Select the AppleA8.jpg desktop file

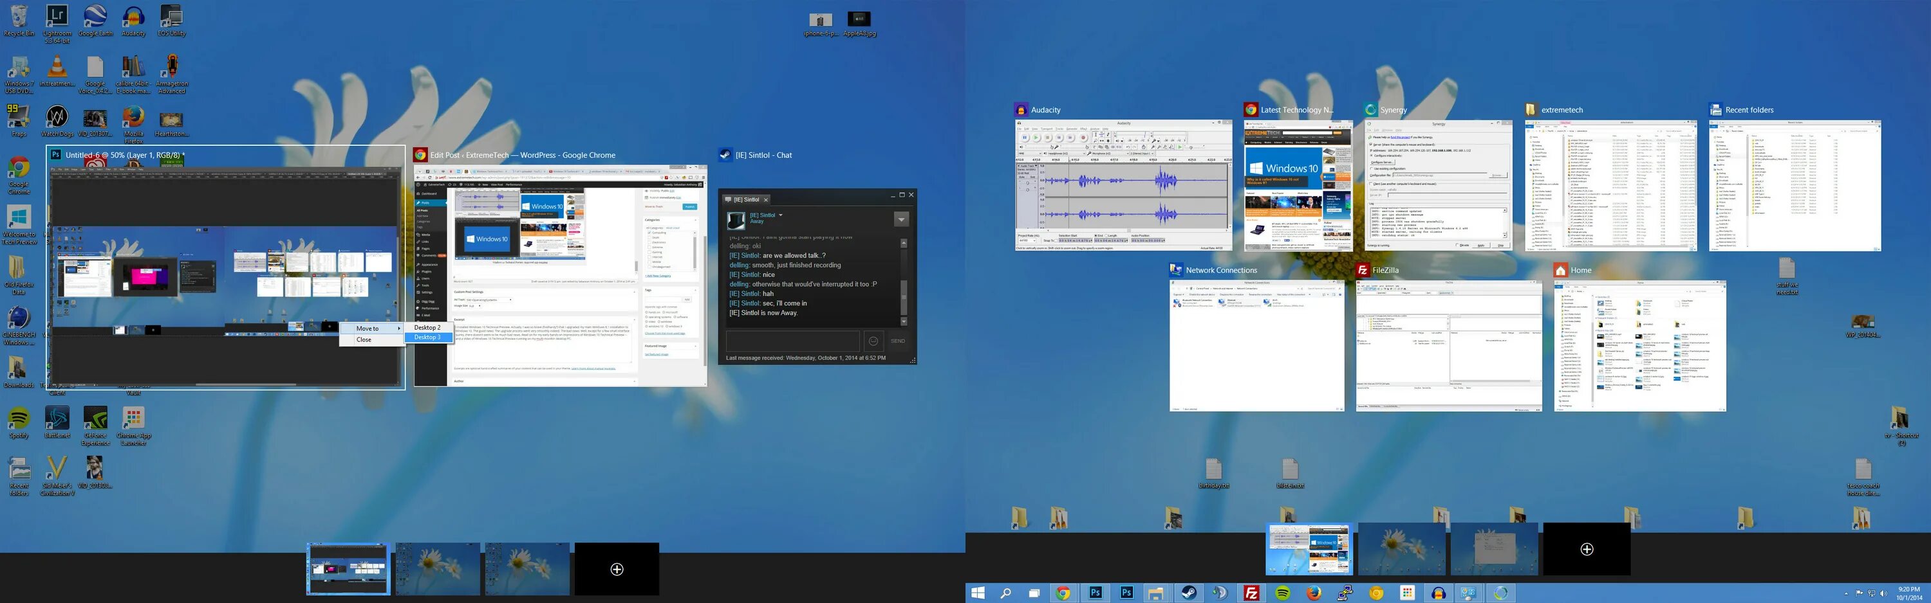[x=859, y=24]
